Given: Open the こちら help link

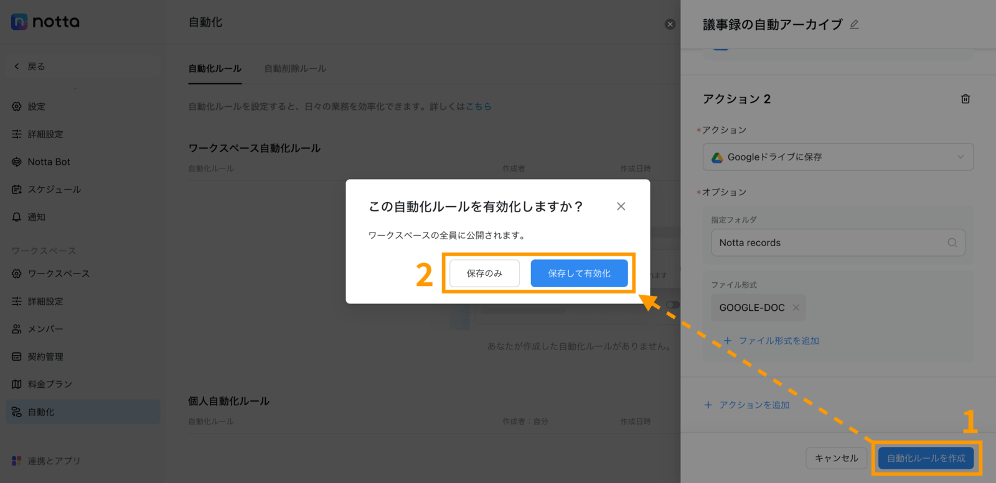Looking at the screenshot, I should (x=479, y=106).
